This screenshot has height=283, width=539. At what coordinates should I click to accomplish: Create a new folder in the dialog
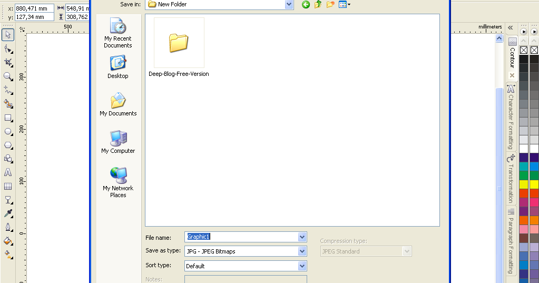(330, 4)
